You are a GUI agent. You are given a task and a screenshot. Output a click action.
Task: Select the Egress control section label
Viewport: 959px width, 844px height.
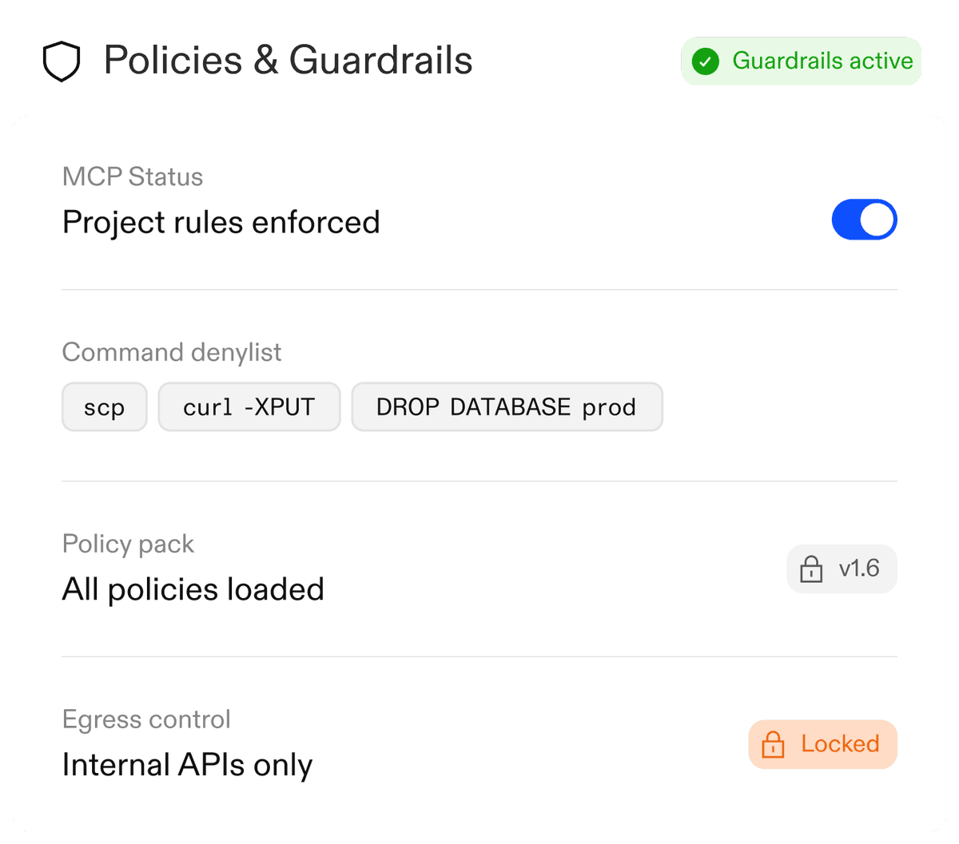pyautogui.click(x=146, y=719)
